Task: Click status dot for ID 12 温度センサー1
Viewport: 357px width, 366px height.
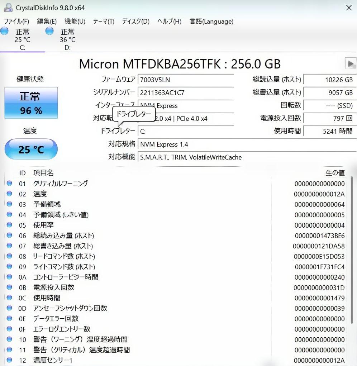Action: tap(9, 360)
